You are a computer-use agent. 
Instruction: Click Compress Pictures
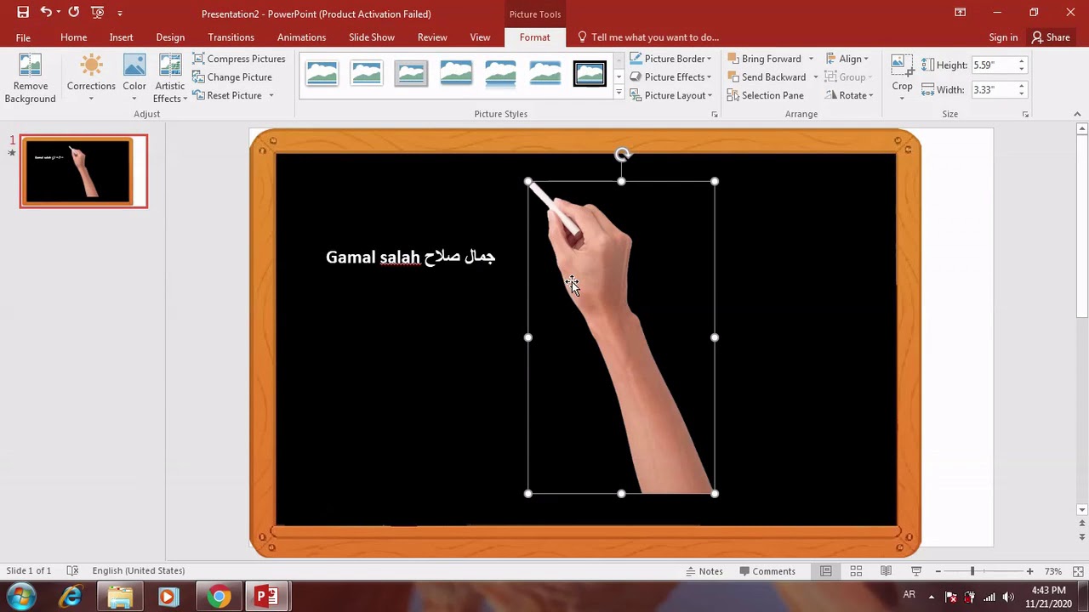pos(239,59)
